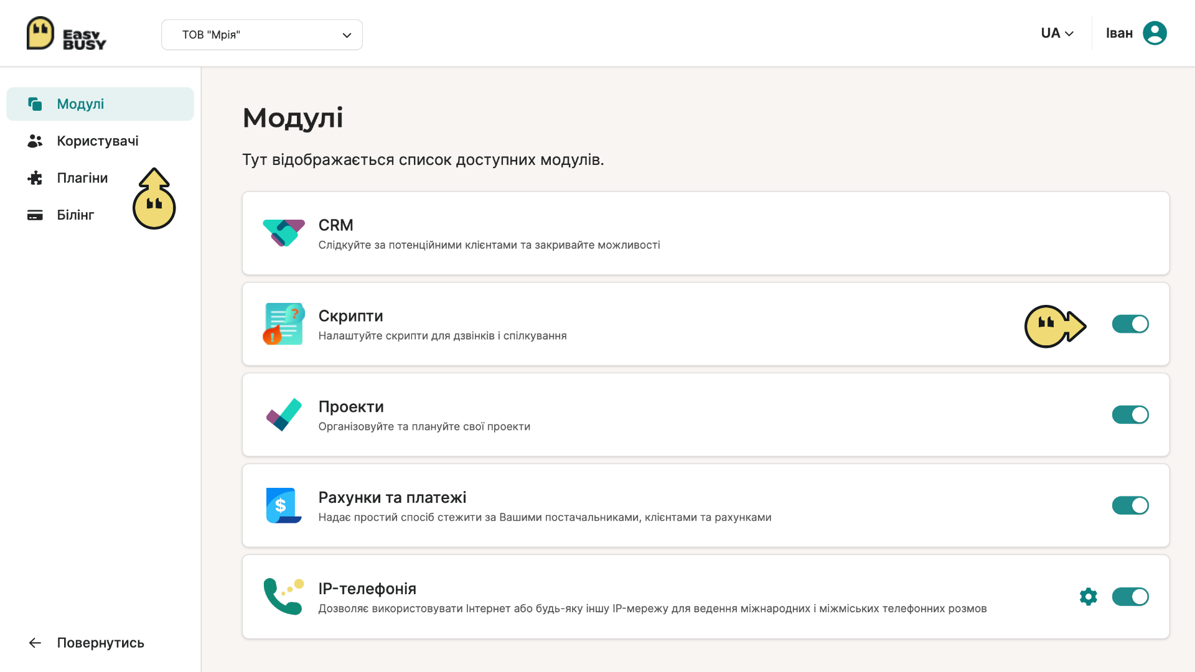Expand the UA language selector
Viewport: 1195px width, 672px height.
coord(1057,34)
